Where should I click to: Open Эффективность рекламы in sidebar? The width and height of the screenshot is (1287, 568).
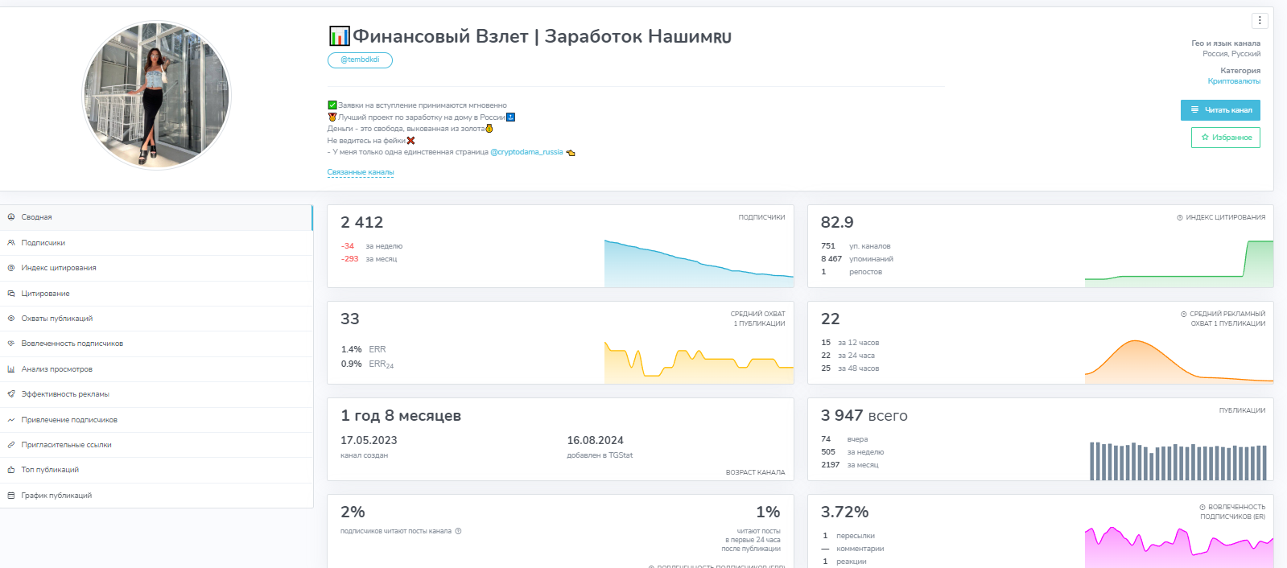tap(156, 394)
